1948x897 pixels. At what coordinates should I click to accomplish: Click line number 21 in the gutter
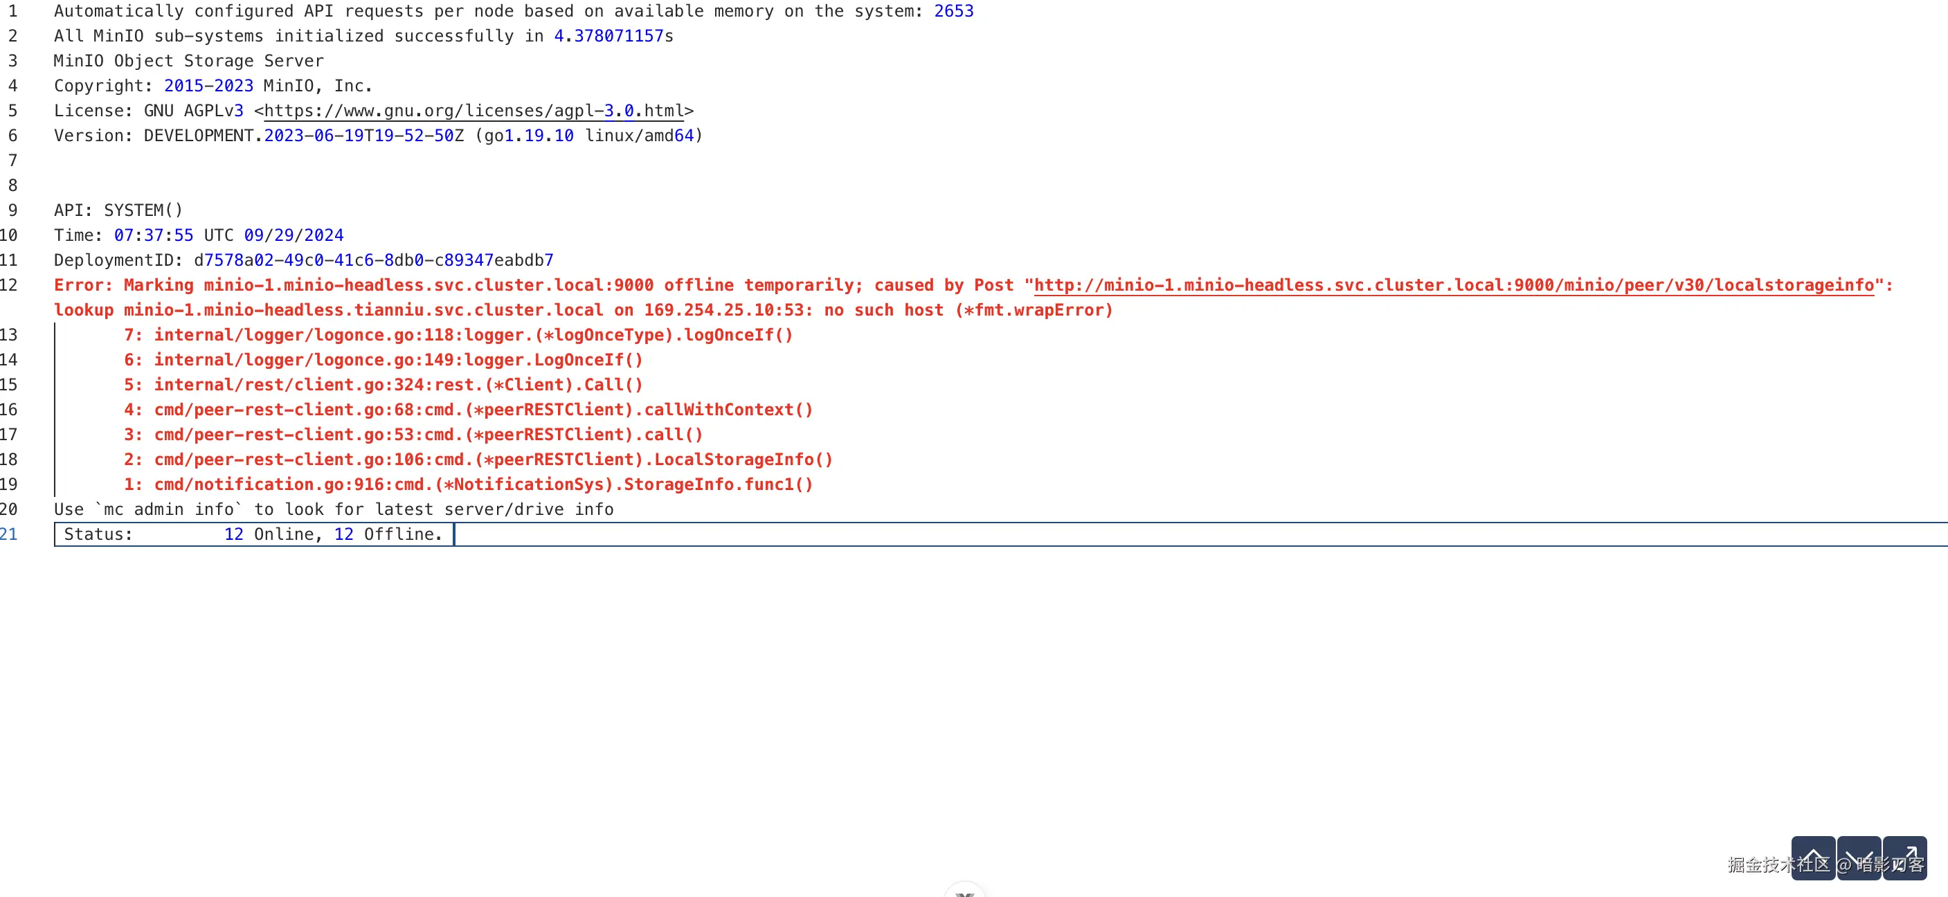[x=9, y=535]
